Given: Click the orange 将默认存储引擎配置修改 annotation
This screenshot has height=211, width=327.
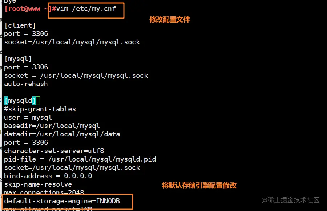Looking at the screenshot, I should pos(199,185).
